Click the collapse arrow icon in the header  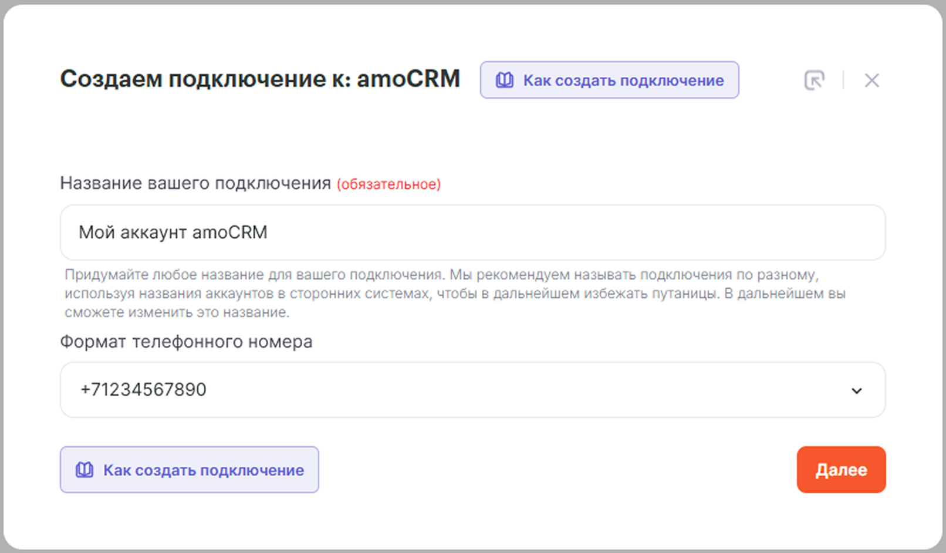[x=814, y=80]
